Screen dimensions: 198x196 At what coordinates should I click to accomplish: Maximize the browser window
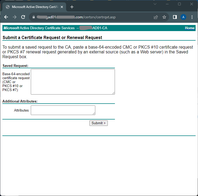[179, 4]
